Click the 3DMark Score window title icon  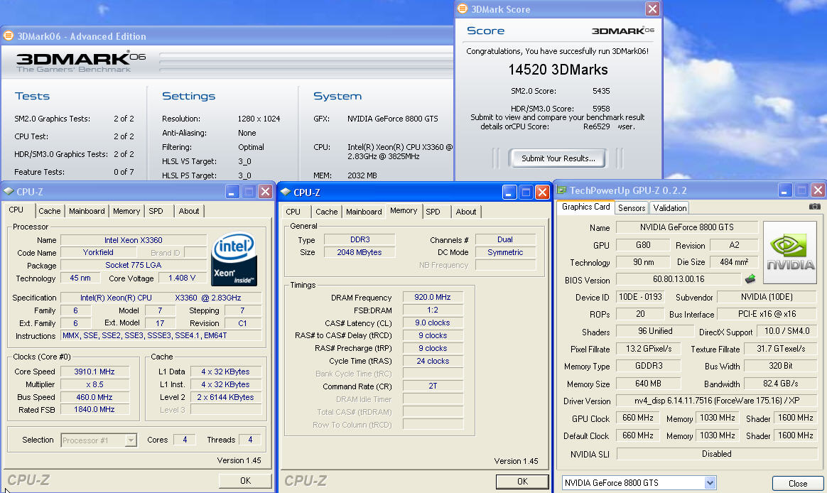tap(463, 9)
